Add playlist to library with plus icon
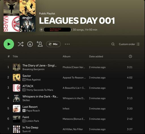Viewport: 145px width, 134px height. (41, 30)
